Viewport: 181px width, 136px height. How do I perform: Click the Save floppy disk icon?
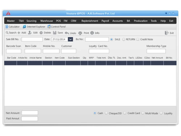pos(55,33)
